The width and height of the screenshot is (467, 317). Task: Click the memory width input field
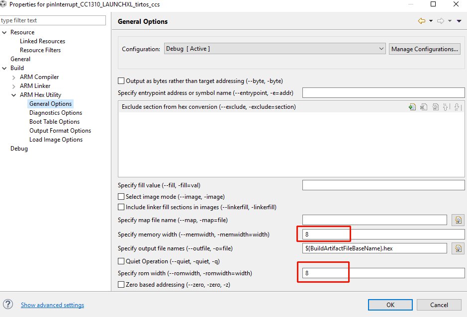click(x=383, y=235)
